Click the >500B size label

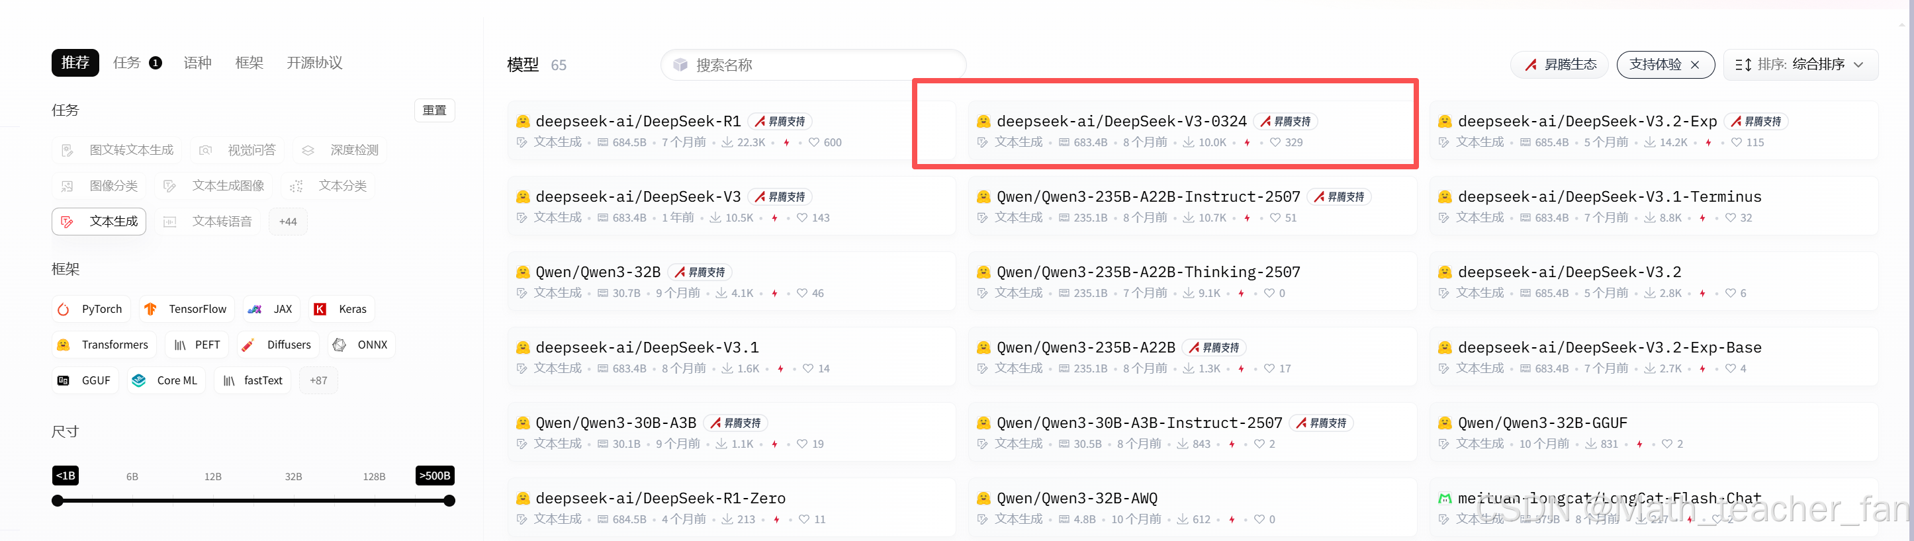(435, 476)
